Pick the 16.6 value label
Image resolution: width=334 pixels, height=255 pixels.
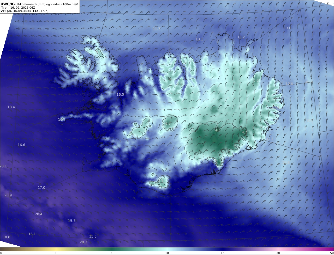21,145
